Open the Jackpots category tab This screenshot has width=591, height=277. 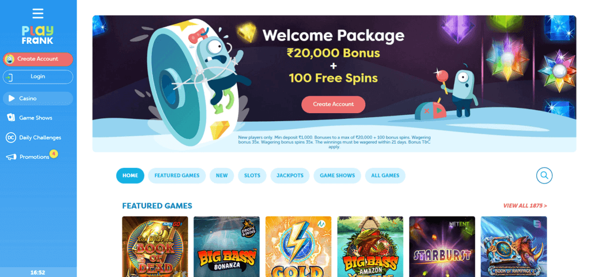click(x=290, y=175)
